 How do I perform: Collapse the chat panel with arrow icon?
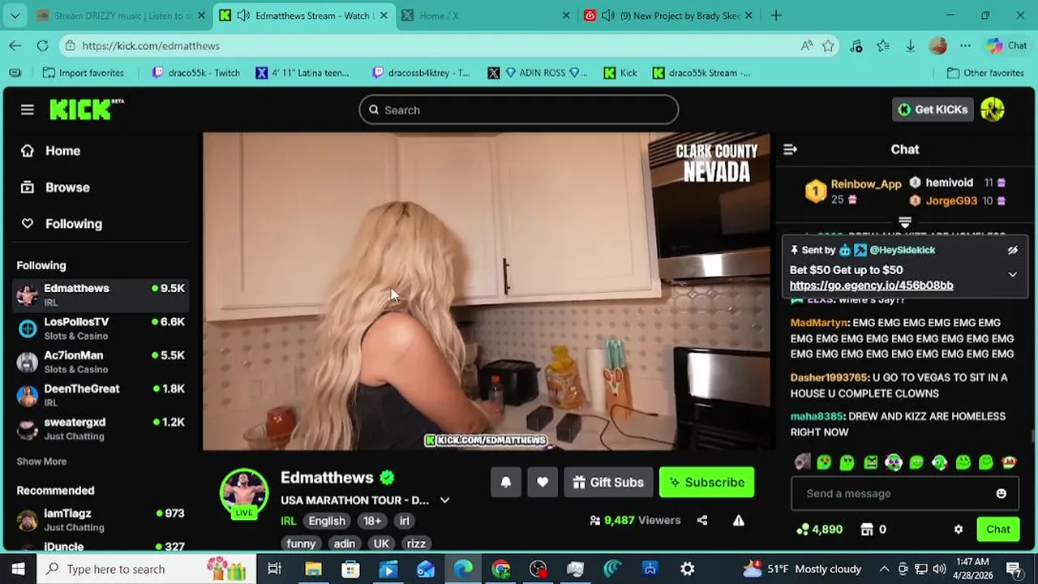(791, 149)
